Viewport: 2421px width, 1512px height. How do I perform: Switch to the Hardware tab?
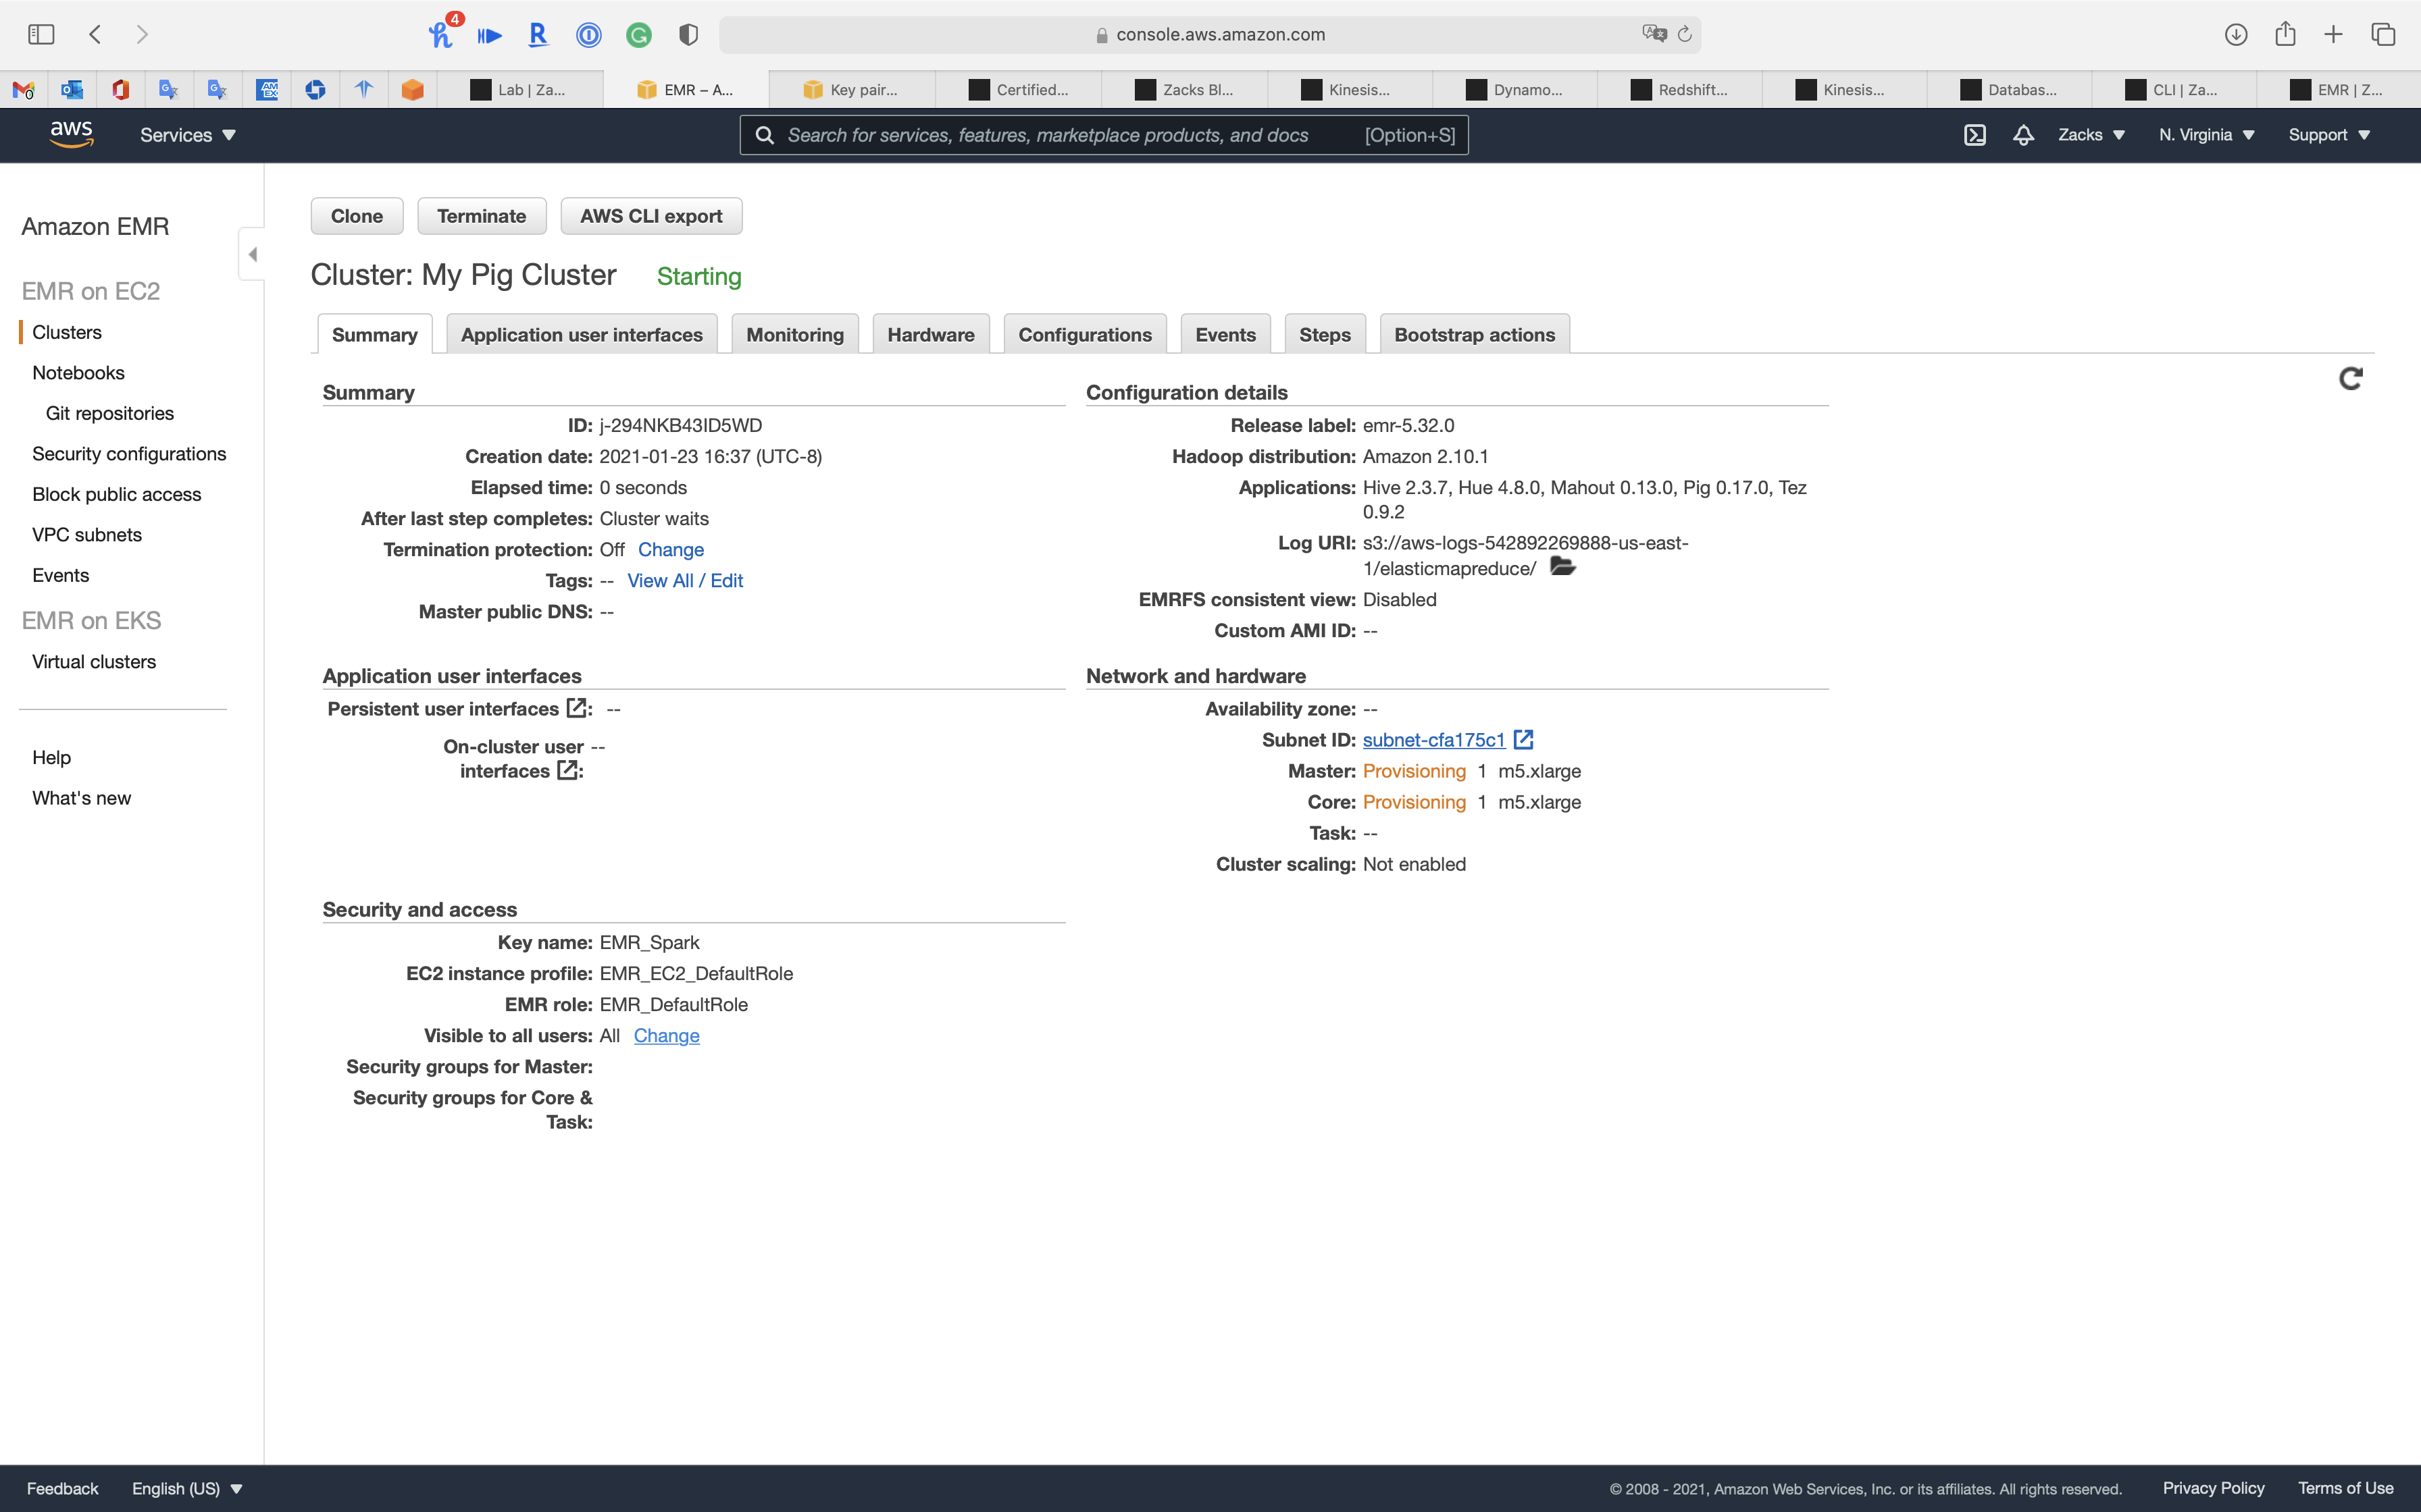pos(930,335)
